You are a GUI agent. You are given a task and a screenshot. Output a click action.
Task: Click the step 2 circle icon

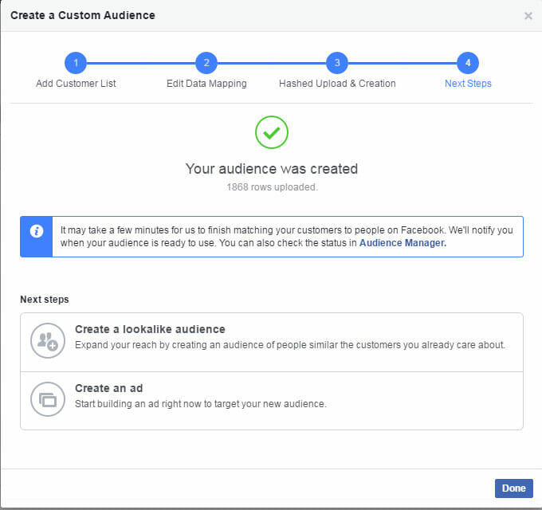[206, 63]
